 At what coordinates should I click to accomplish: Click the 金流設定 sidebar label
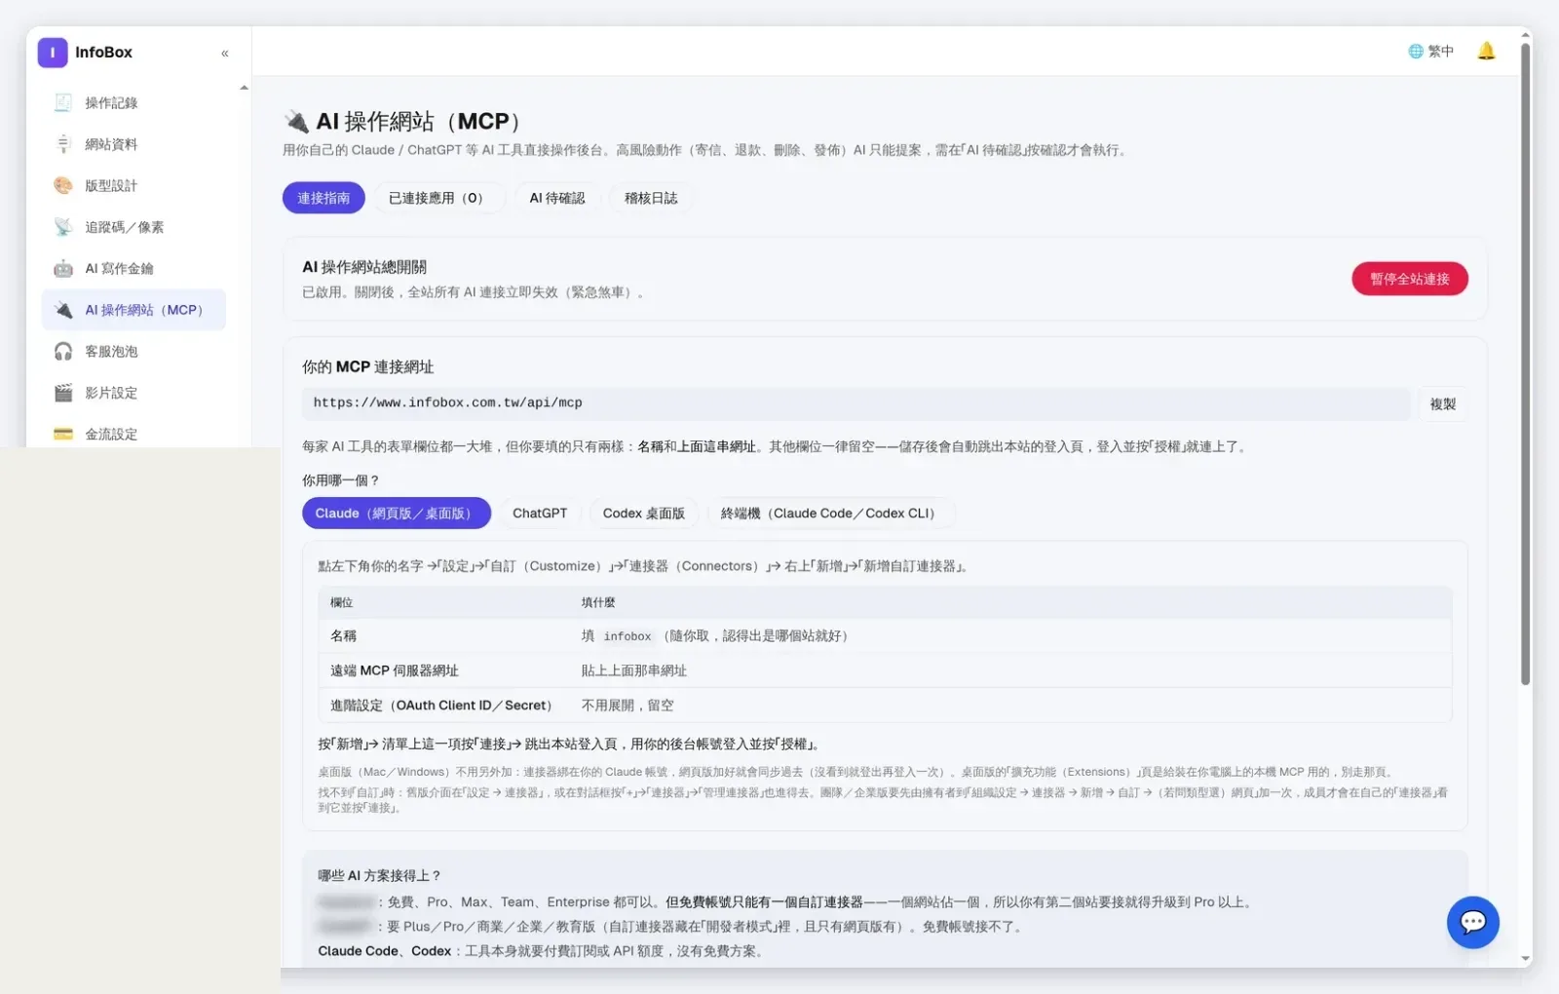[111, 434]
